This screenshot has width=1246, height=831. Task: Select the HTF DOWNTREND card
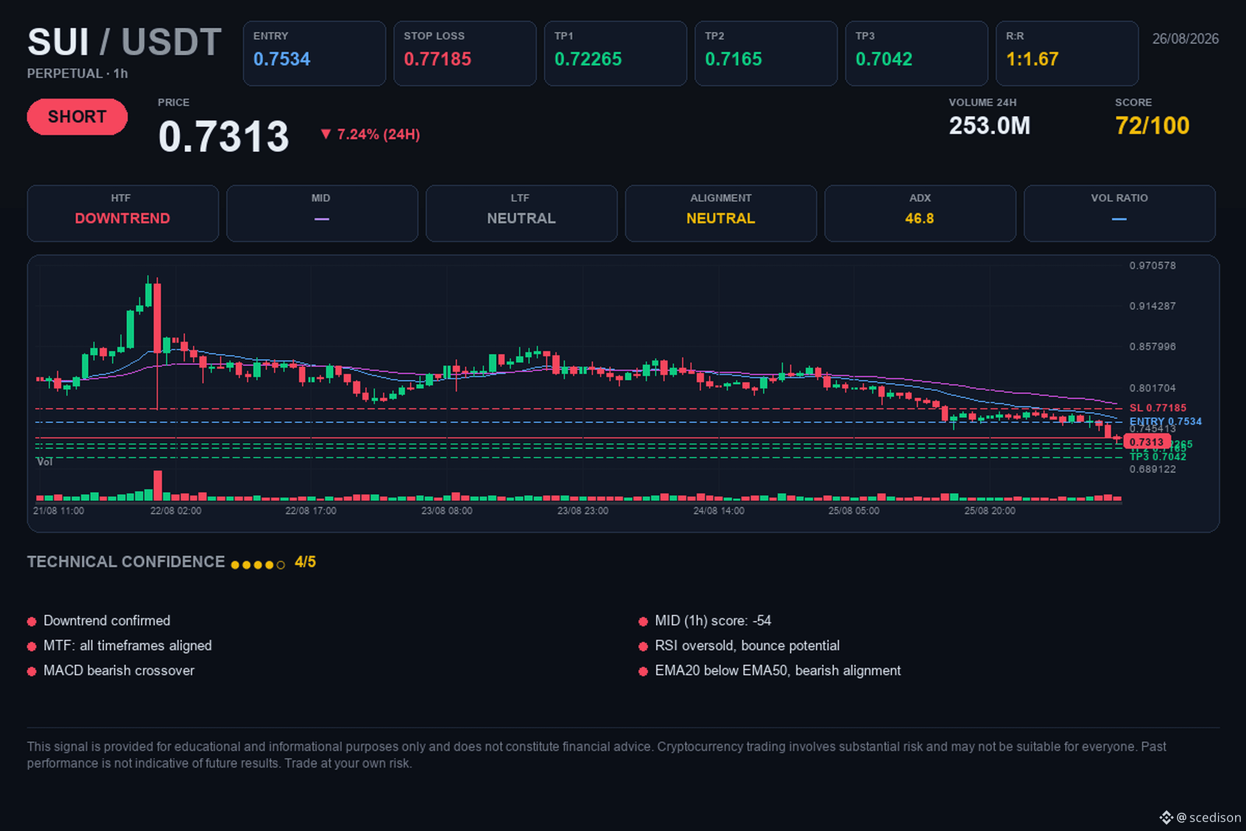click(x=123, y=213)
